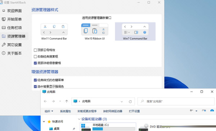Select the 本地磁盘 (C:) drive
The height and width of the screenshot is (131, 216).
tap(108, 127)
